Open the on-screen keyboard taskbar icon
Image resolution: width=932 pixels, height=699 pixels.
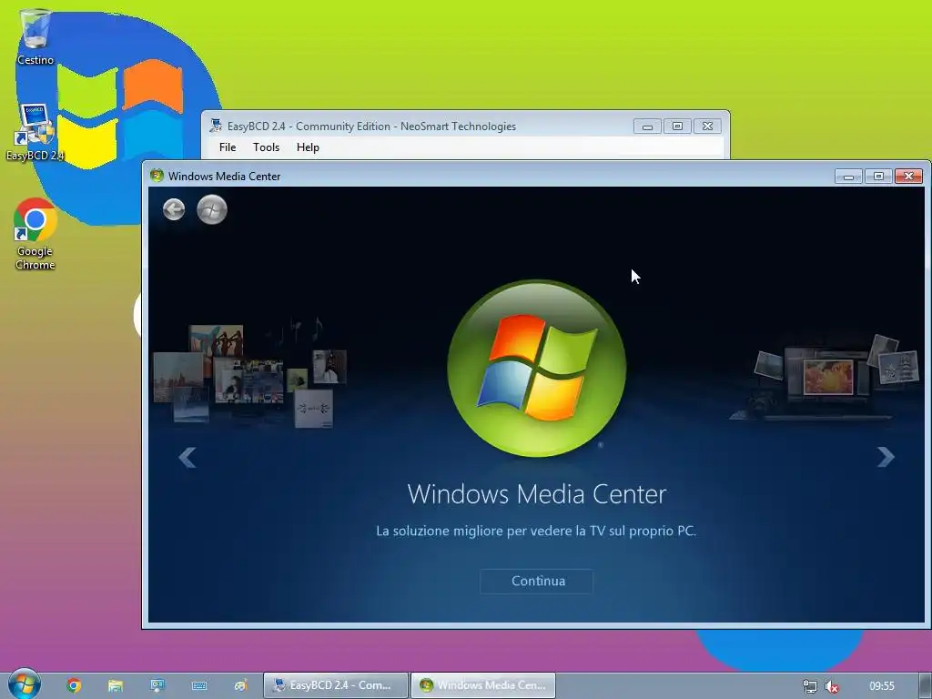[x=199, y=685]
